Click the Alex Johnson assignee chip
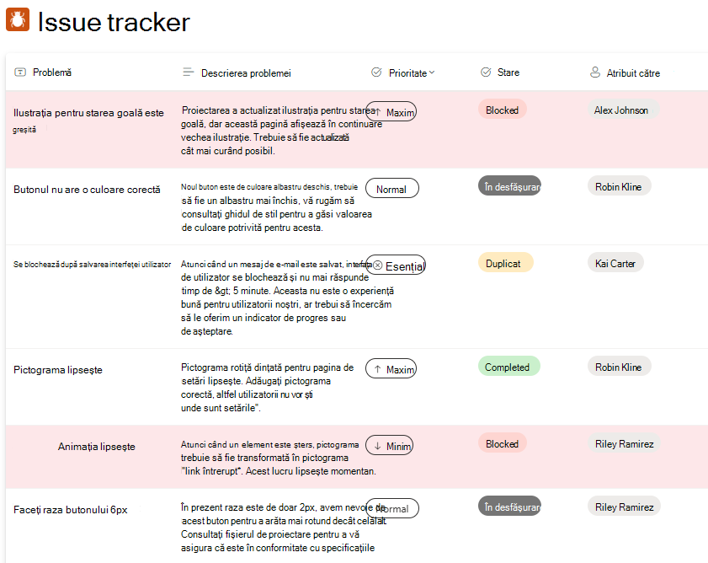The width and height of the screenshot is (708, 563). 623,110
